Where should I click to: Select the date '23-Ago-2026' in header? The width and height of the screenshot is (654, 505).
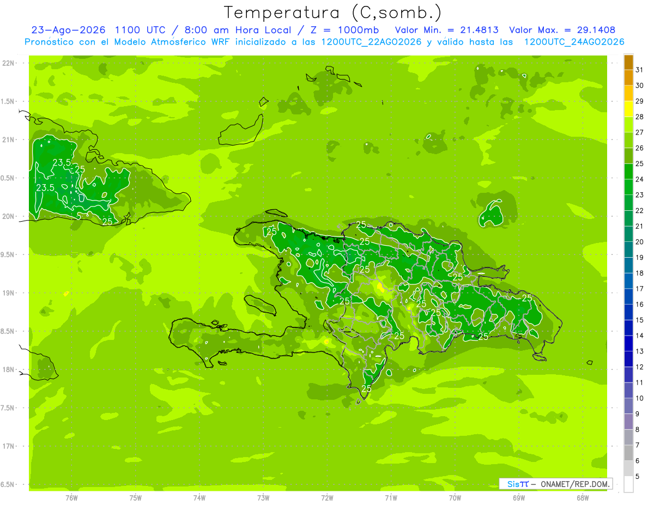coord(68,30)
